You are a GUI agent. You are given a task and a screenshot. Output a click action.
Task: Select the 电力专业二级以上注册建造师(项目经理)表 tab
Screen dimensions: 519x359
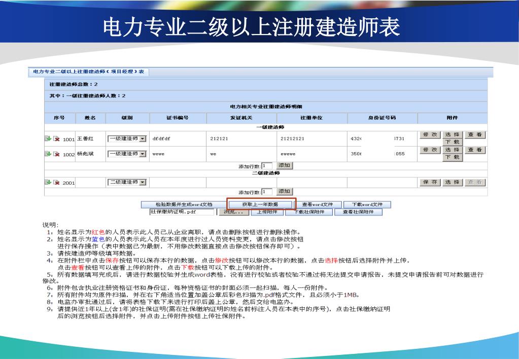pyautogui.click(x=88, y=72)
